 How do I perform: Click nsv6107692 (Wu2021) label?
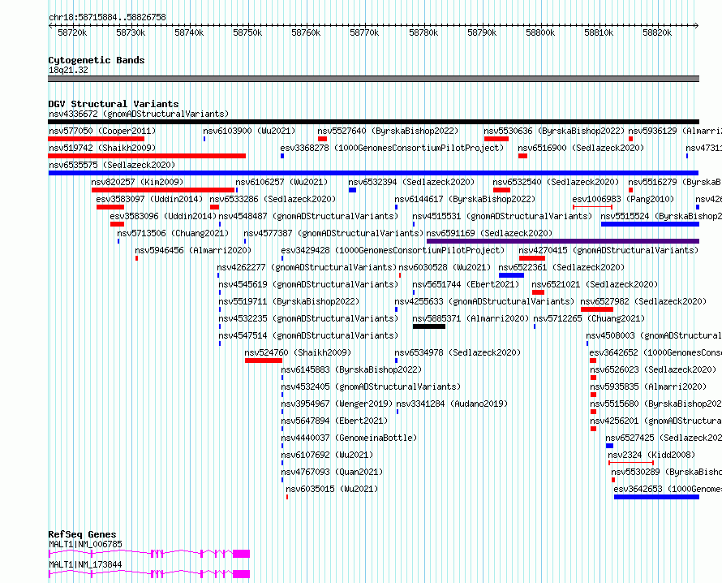pyautogui.click(x=328, y=455)
